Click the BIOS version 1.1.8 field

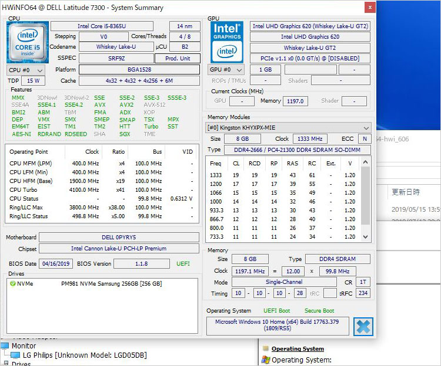coord(142,263)
